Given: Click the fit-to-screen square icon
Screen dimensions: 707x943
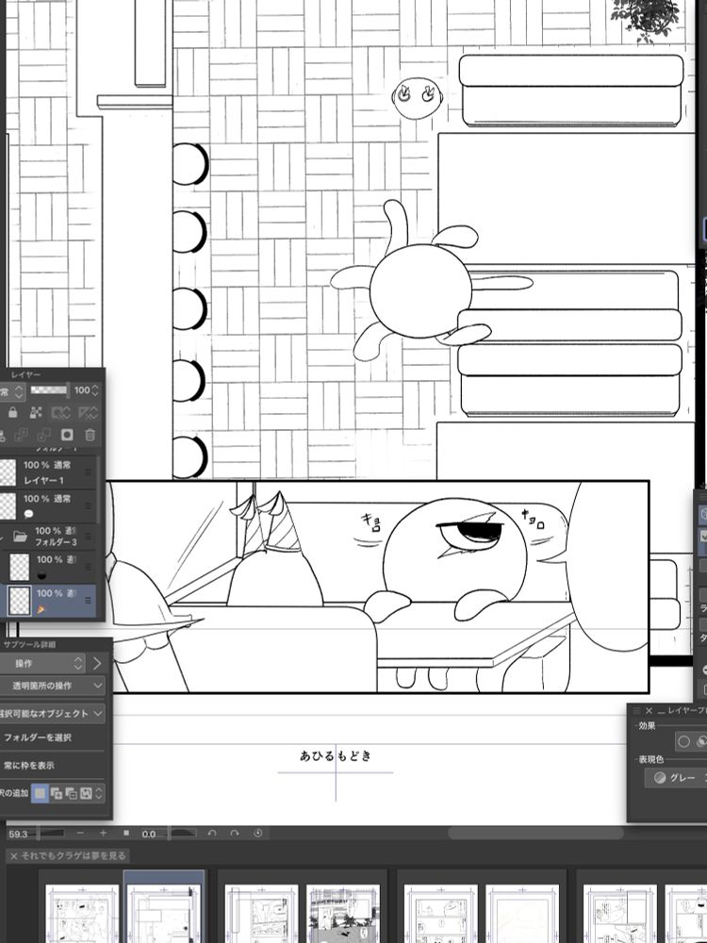Looking at the screenshot, I should click(x=126, y=833).
